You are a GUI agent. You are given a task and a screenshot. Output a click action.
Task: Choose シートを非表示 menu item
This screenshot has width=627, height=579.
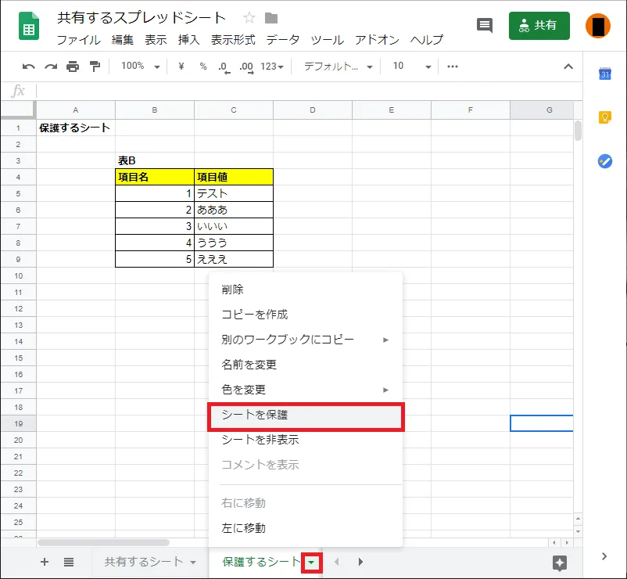(x=306, y=440)
